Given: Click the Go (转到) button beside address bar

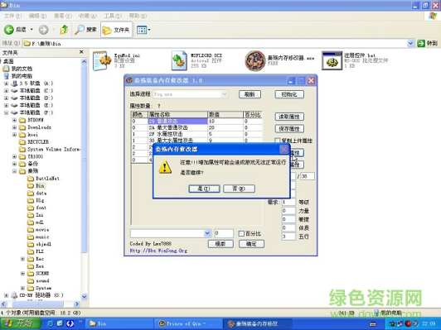Looking at the screenshot, I should [427, 43].
